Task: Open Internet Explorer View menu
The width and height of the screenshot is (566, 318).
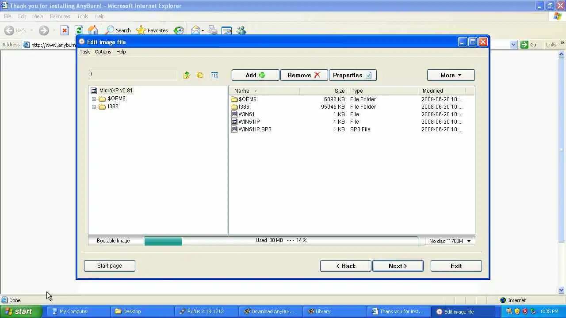Action: tap(38, 16)
